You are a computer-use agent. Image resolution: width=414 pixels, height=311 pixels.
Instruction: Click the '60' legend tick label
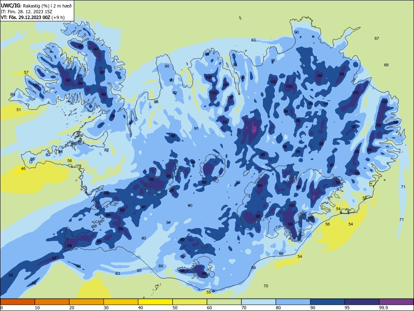tap(209, 308)
